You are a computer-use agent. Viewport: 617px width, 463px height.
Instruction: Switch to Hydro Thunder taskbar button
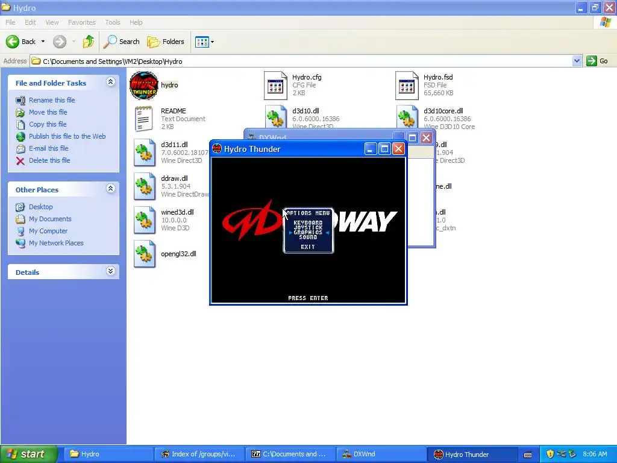[x=472, y=454]
